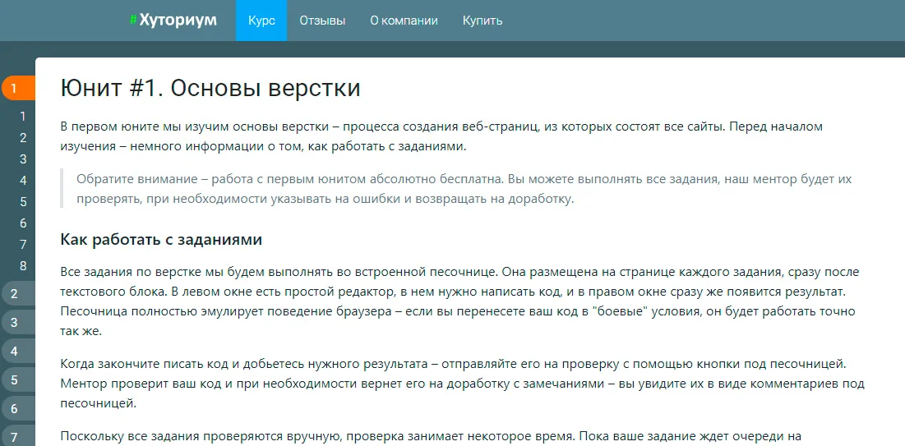Open lesson 5 under unit 1
Viewport: 905px width, 446px height.
coord(23,202)
